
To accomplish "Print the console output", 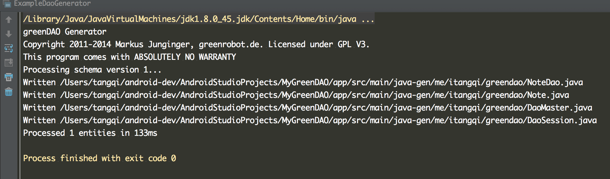I will [x=9, y=77].
